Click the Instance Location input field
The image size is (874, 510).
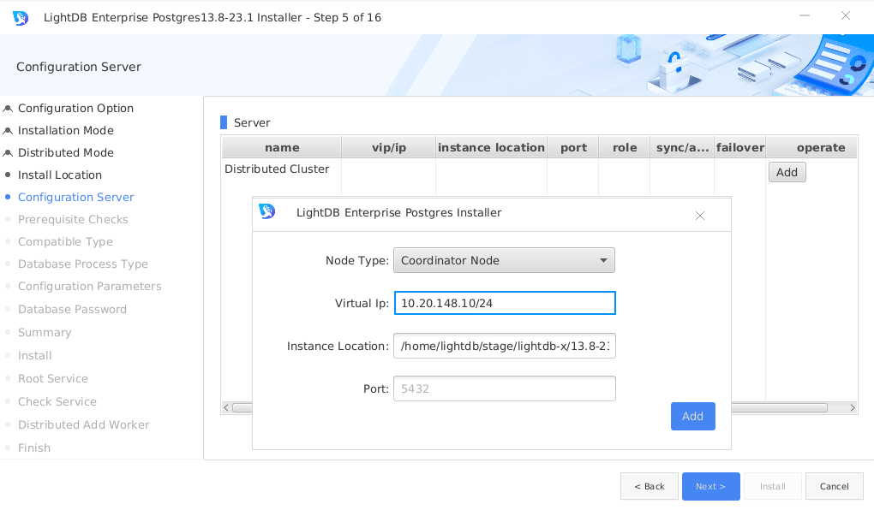(505, 346)
